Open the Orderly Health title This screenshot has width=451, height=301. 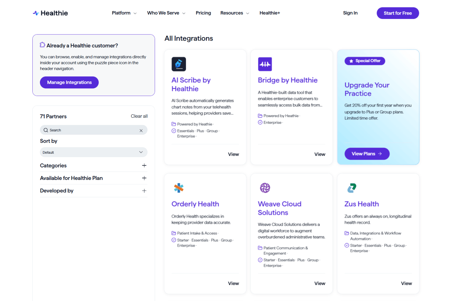point(195,204)
